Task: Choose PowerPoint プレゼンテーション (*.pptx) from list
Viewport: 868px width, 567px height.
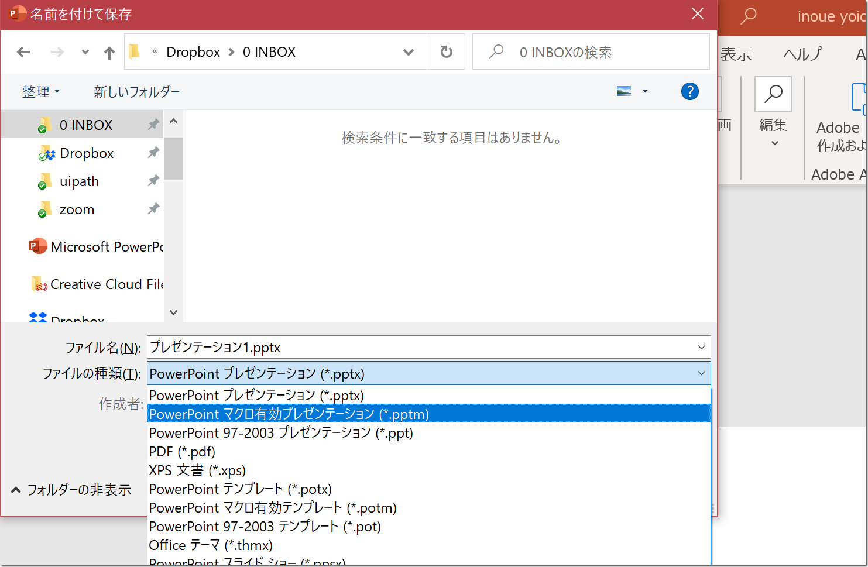Action: click(x=429, y=396)
